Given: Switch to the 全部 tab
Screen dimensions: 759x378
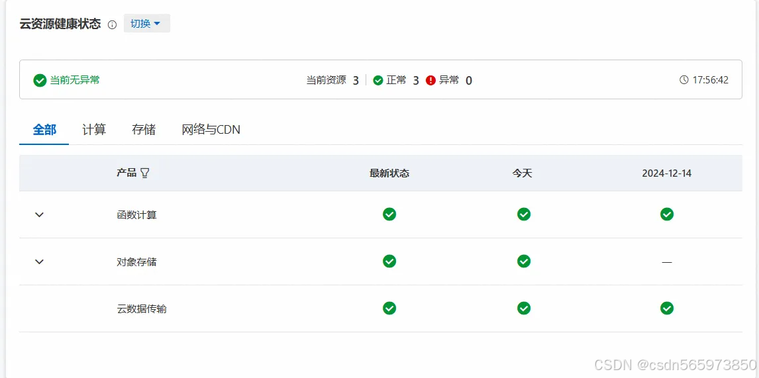Looking at the screenshot, I should pyautogui.click(x=44, y=130).
